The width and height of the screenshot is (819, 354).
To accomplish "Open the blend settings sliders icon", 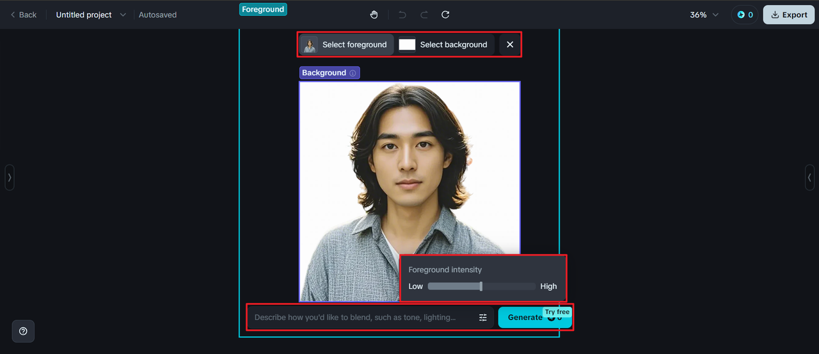I will pos(483,318).
